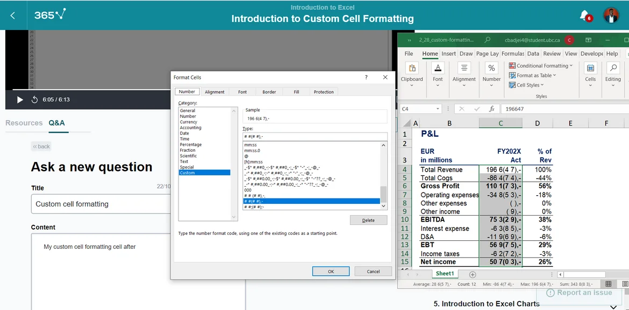Click the Excel search magnifier icon
This screenshot has height=310, width=629.
click(488, 40)
